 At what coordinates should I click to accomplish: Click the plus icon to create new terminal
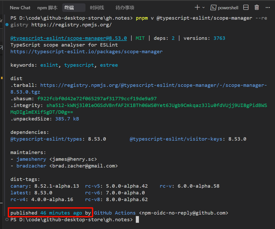(x=197, y=7)
